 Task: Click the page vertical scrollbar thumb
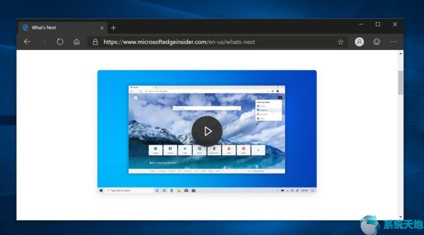click(400, 82)
